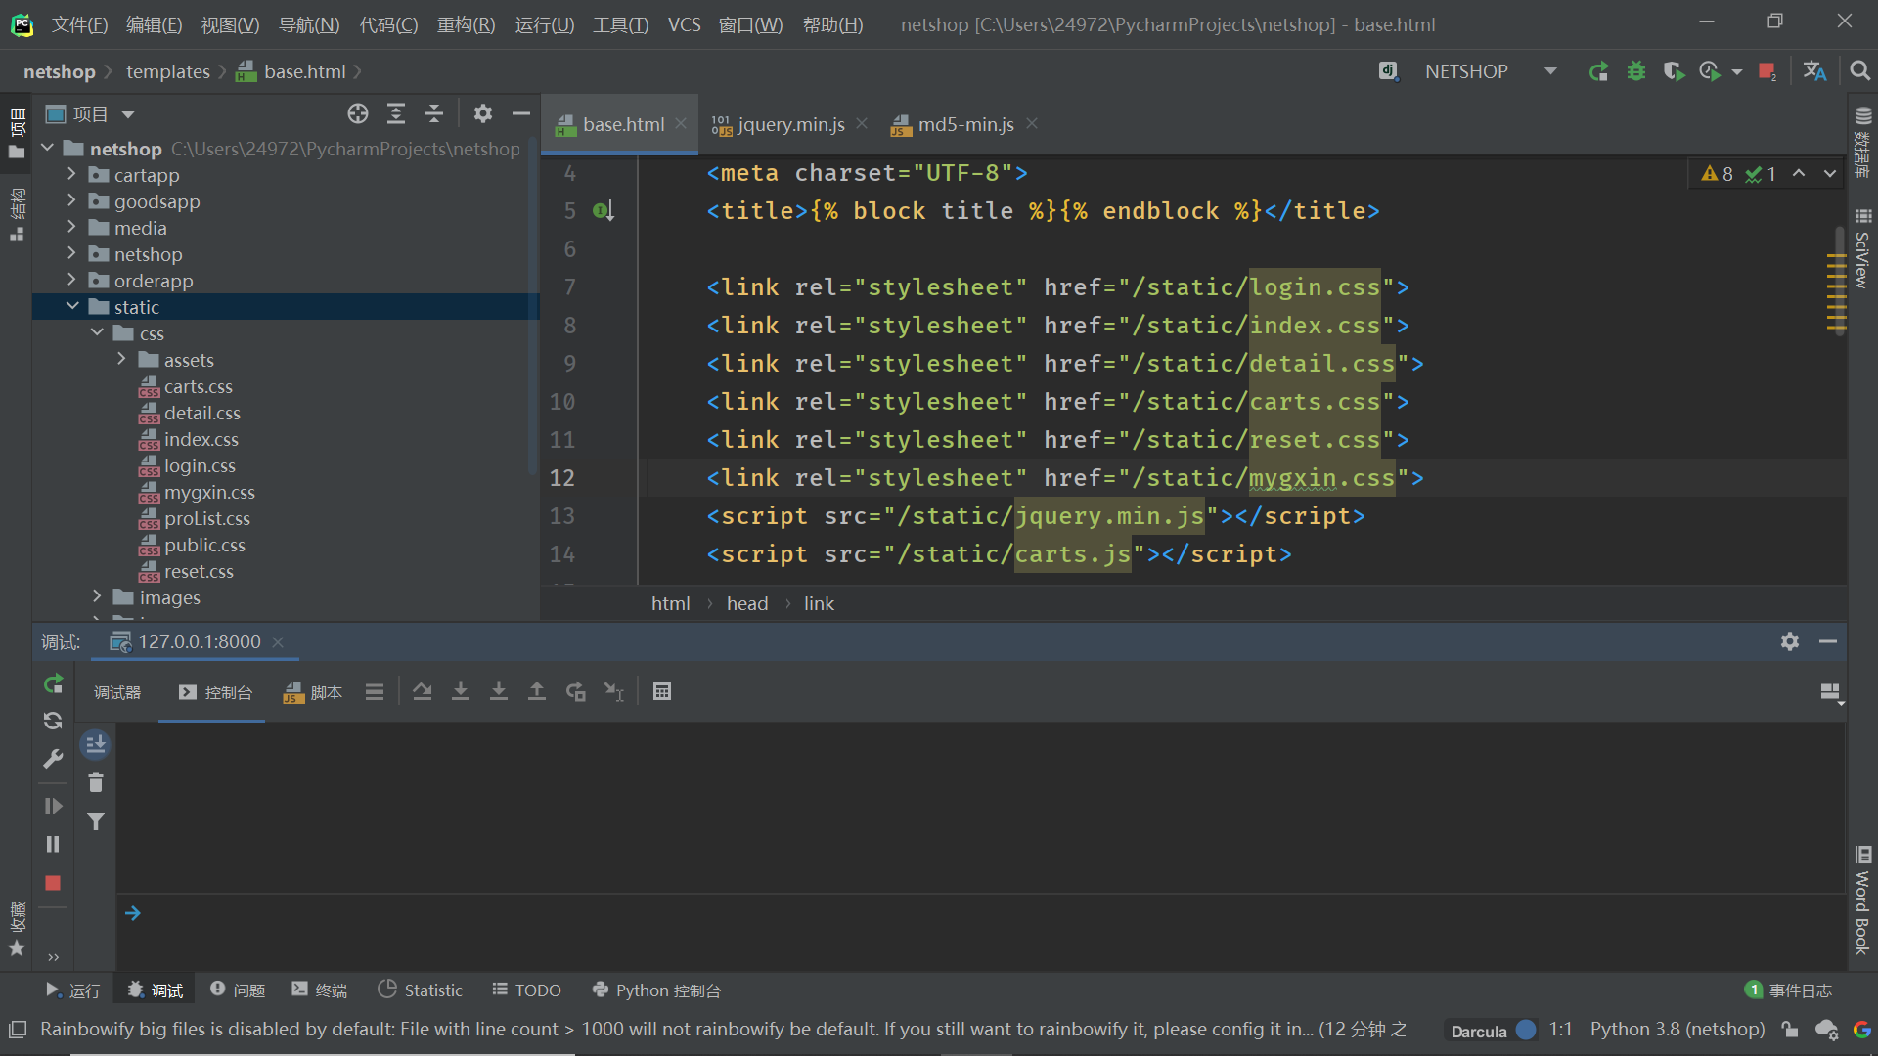Click warnings indicator showing 8
This screenshot has height=1056, width=1878.
[x=1717, y=174]
